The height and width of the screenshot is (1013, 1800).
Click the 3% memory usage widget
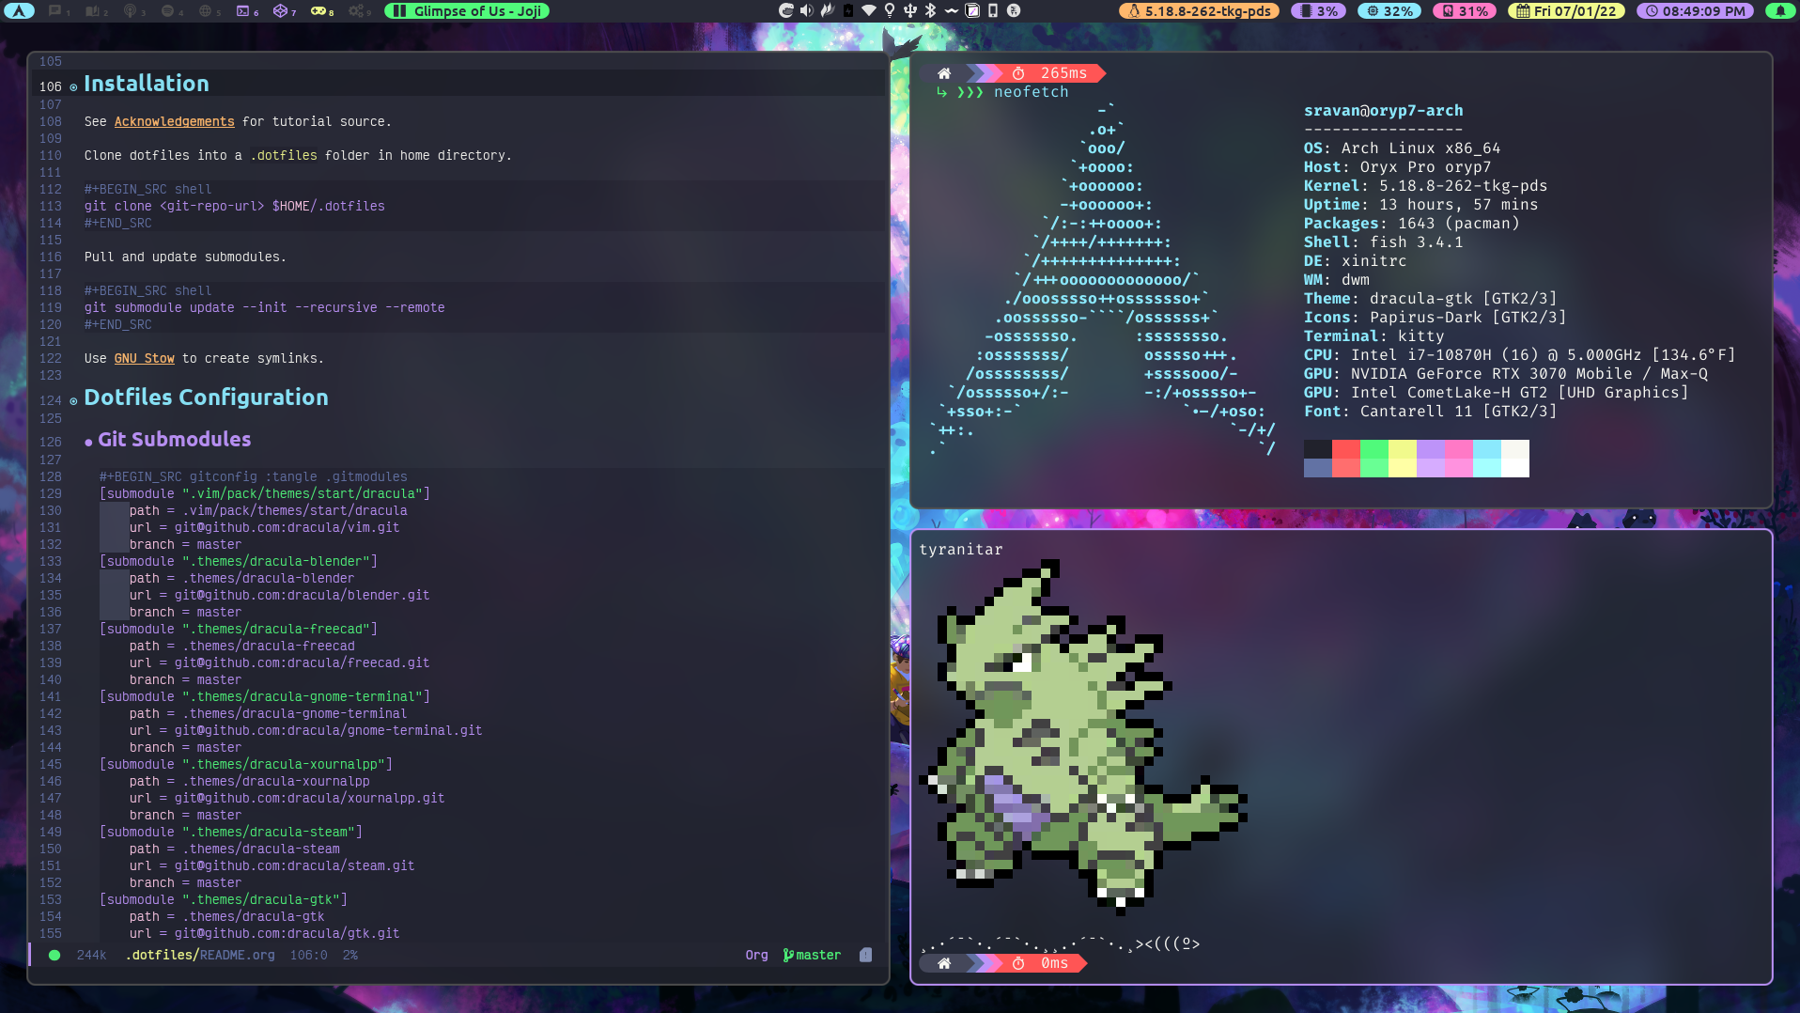pos(1318,11)
